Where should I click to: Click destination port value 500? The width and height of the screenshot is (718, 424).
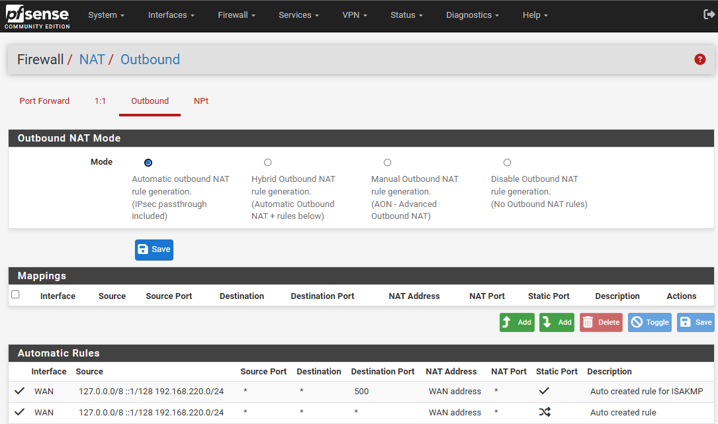click(x=361, y=391)
